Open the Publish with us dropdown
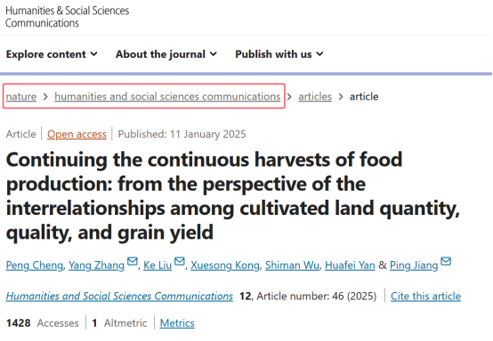 pos(279,54)
